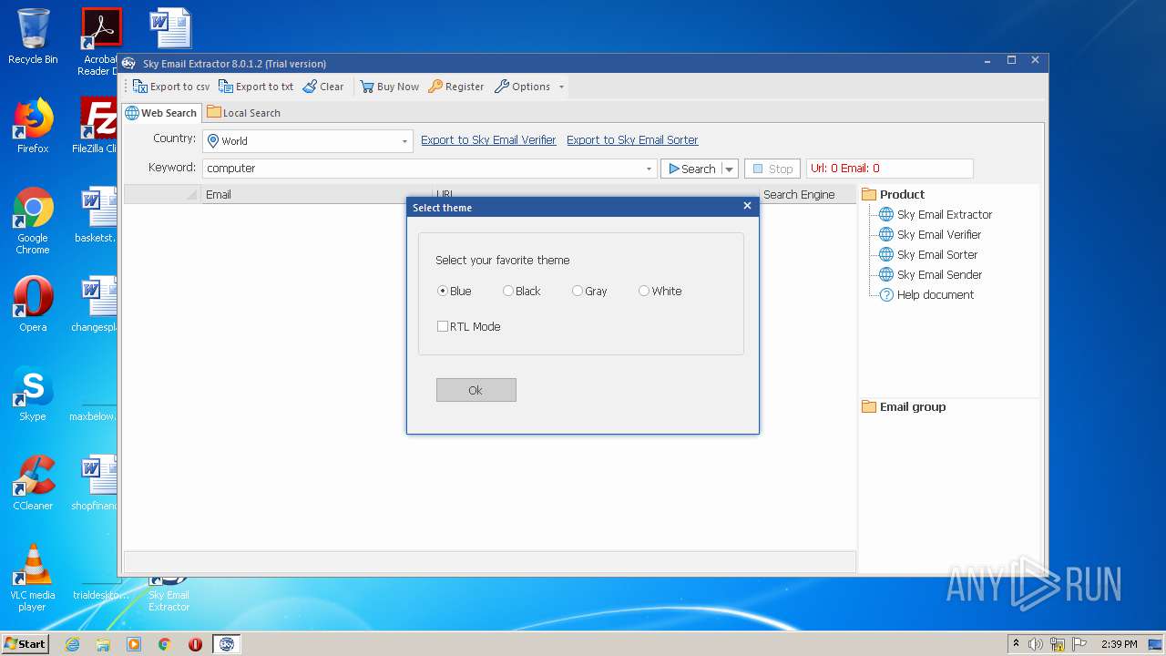Click the Url Email counter field

click(x=890, y=169)
